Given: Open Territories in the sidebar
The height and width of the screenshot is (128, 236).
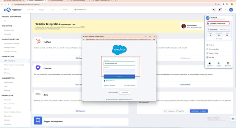Looking at the screenshot, I should 8,34.
